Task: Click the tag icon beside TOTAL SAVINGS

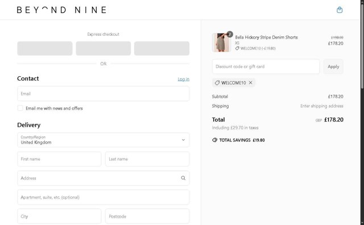Action: [x=214, y=140]
